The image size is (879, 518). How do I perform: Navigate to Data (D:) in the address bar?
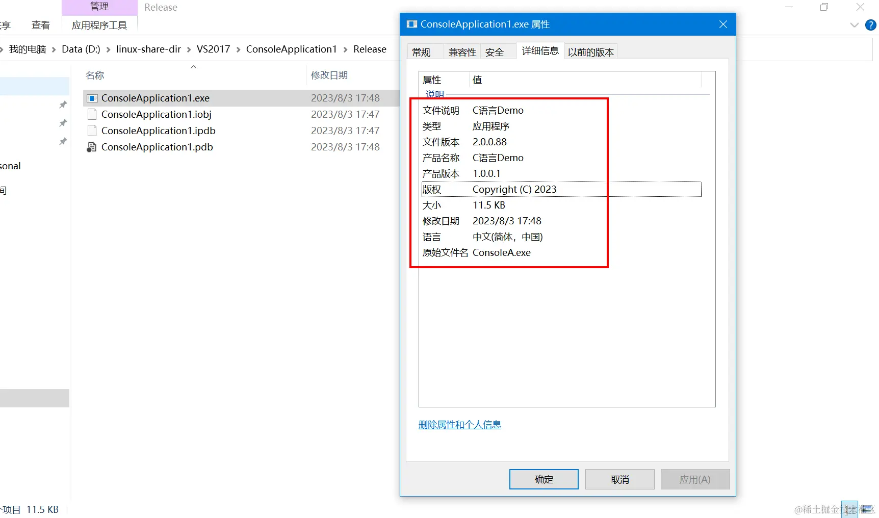pos(81,49)
